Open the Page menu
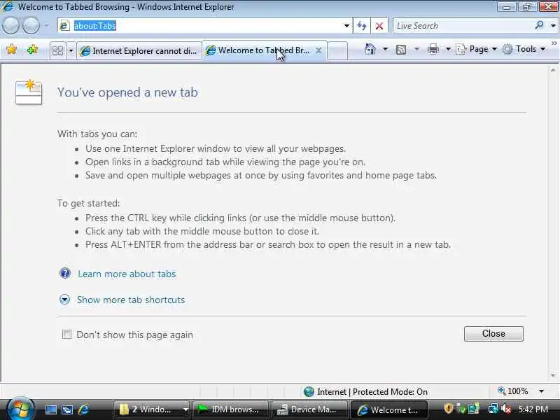 click(x=477, y=49)
